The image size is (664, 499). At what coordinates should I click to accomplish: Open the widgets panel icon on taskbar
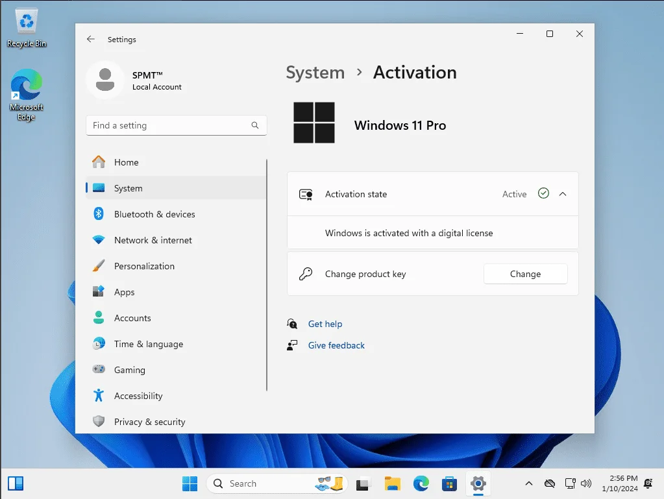pos(16,483)
